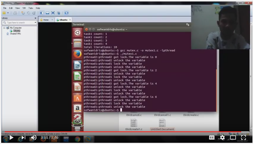Screen dimensions: 253x144
Task: Toggle the Library sidebar view icon
Action: click(42, 13)
